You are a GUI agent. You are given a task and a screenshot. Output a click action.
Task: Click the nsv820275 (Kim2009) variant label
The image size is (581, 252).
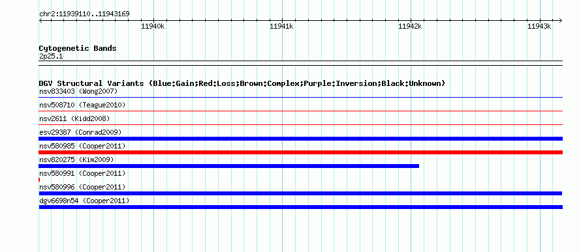(76, 160)
